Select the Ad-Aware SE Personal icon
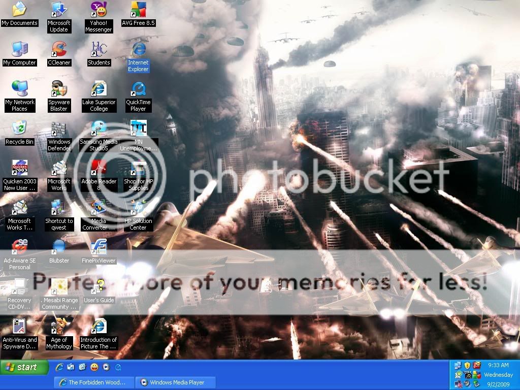The width and height of the screenshot is (520, 390). coord(19,255)
